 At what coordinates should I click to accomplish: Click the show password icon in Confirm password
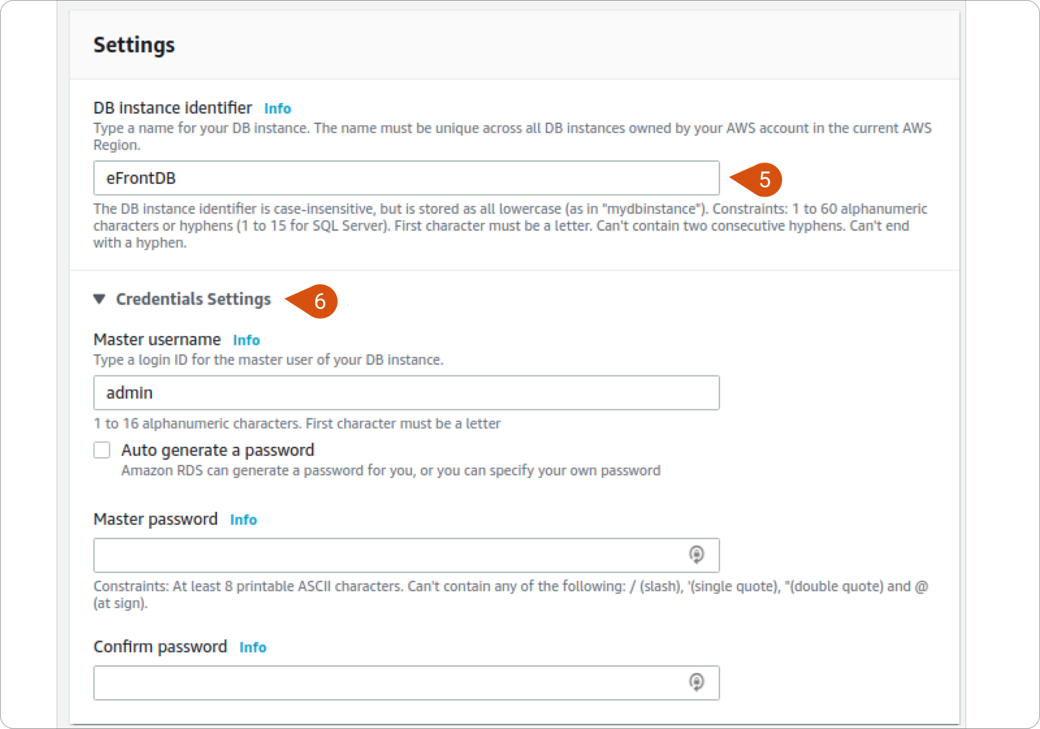coord(697,682)
